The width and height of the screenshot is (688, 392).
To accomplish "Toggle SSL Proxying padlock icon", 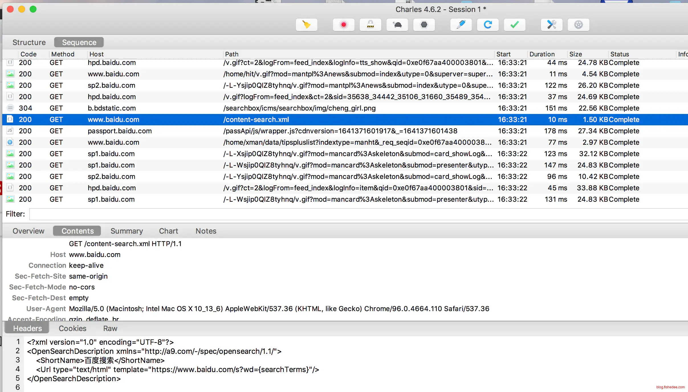I will click(x=370, y=25).
